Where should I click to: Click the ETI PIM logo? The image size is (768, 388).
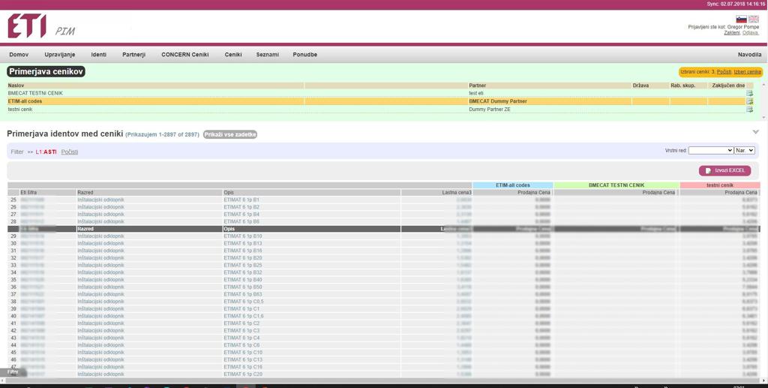tap(41, 26)
